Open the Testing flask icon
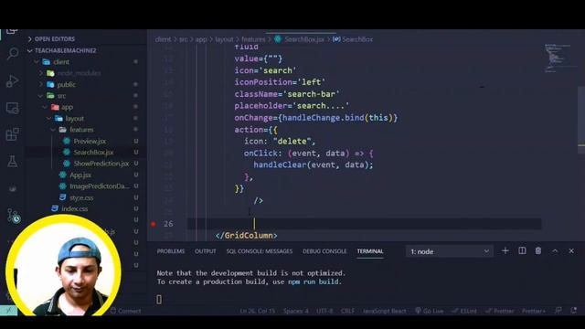The width and height of the screenshot is (585, 329). click(12, 162)
